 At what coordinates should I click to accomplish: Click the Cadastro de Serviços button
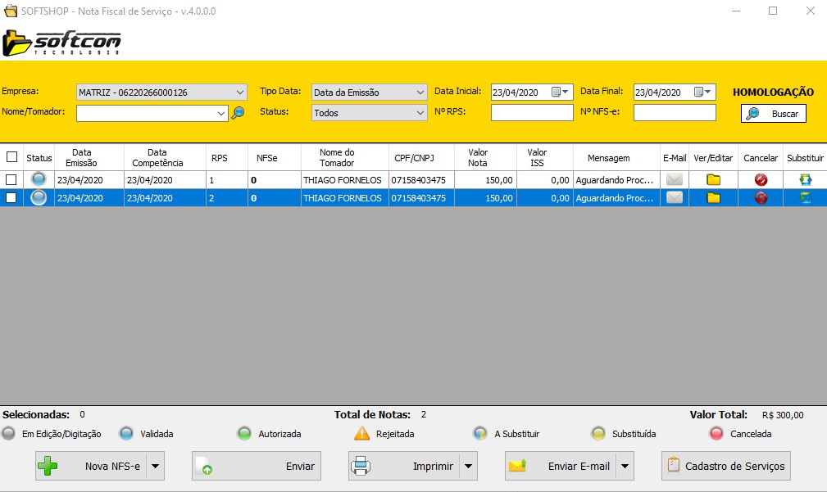(x=726, y=466)
